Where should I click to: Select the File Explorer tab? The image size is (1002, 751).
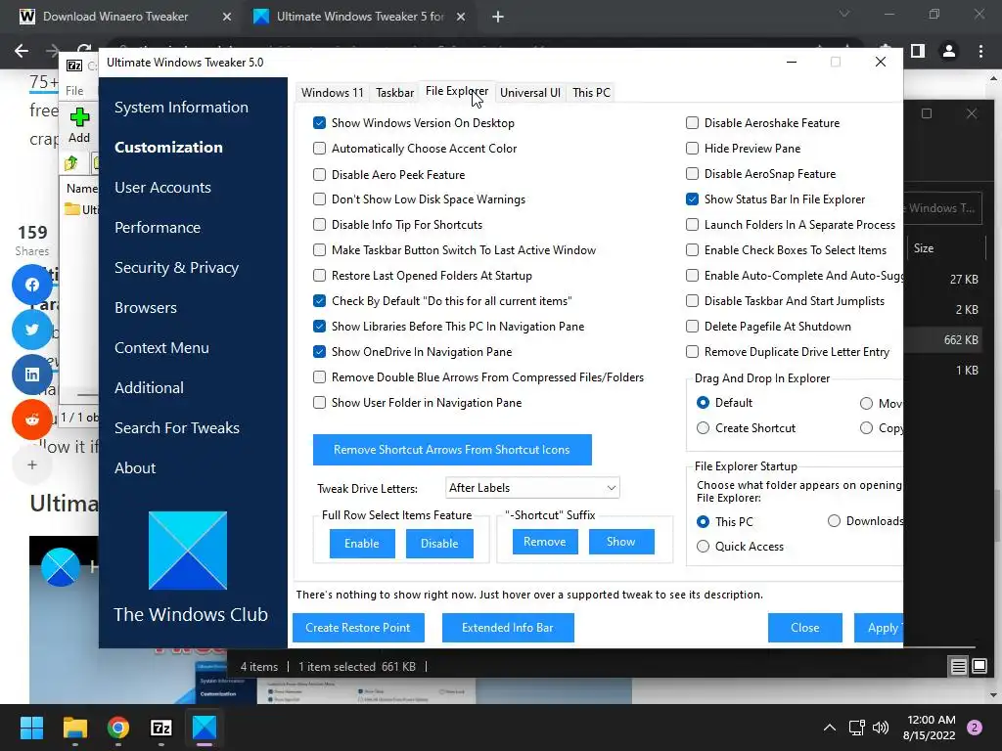coord(456,91)
